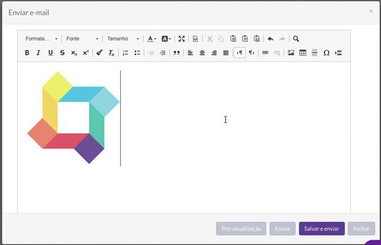Open the Tamanho font size dropdown
Viewport: 381px width, 245px height.
(123, 39)
